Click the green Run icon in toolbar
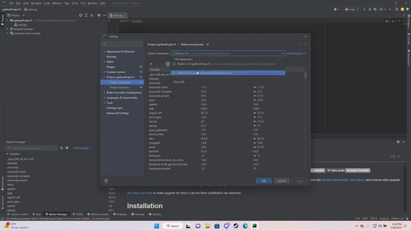Screen dimensions: 411x231 364,9
